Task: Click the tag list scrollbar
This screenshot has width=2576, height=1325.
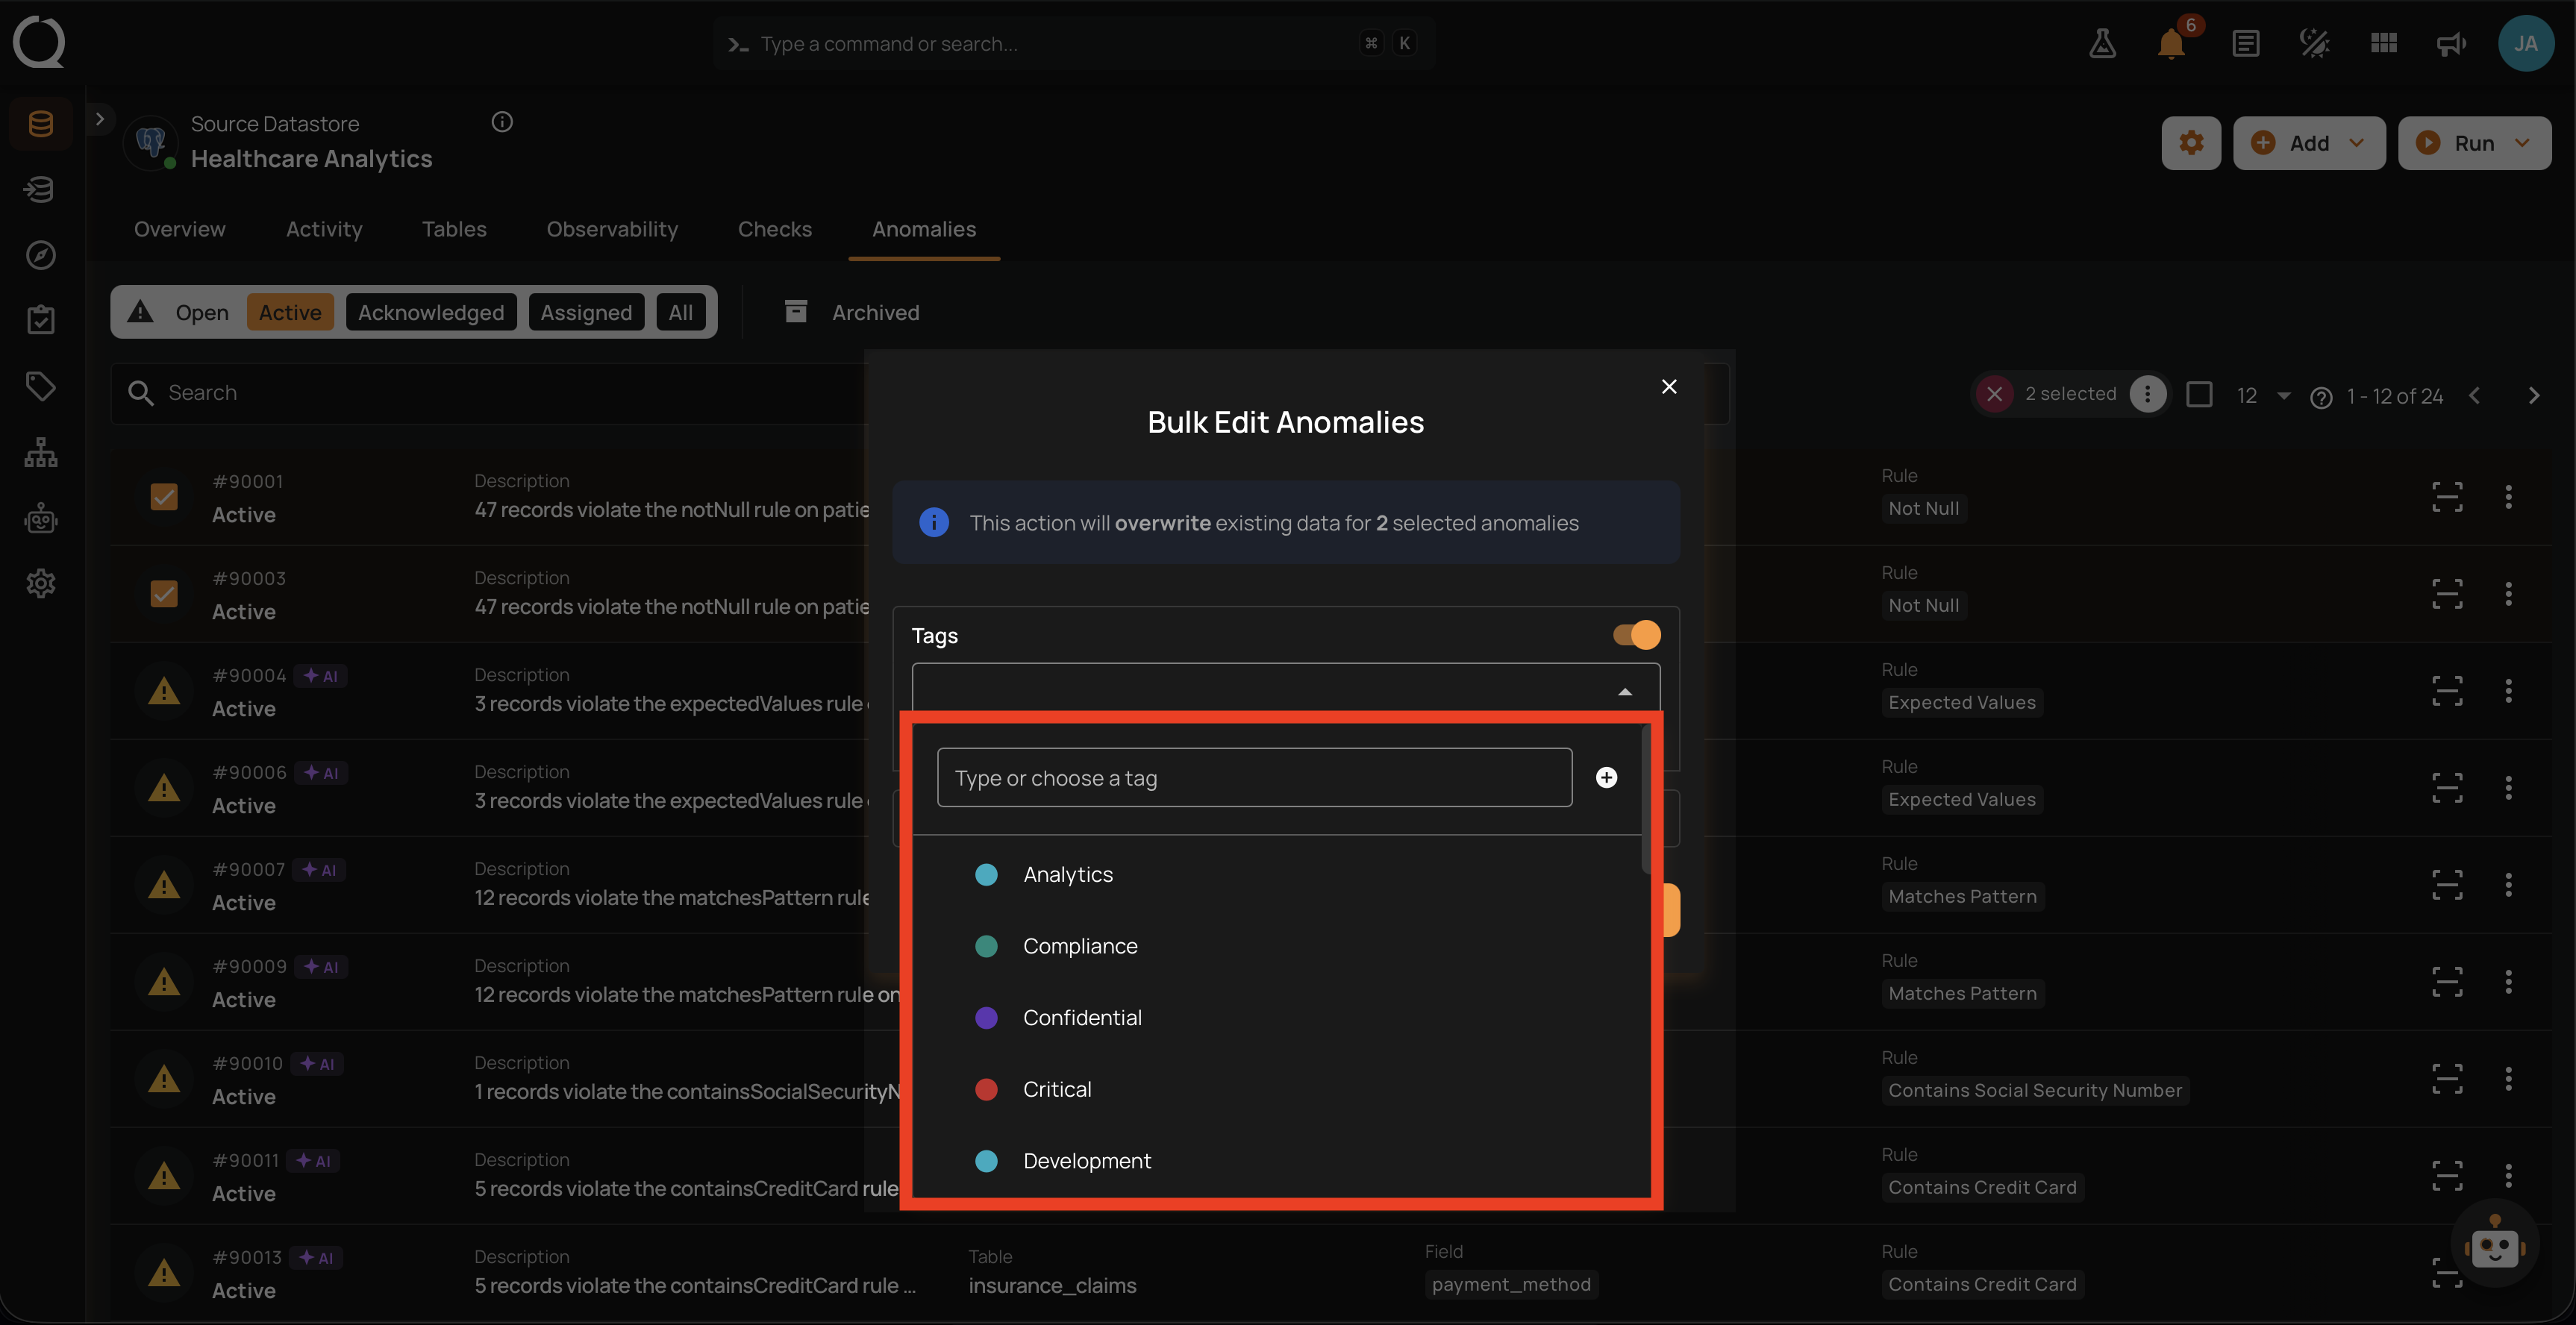Action: (1646, 800)
